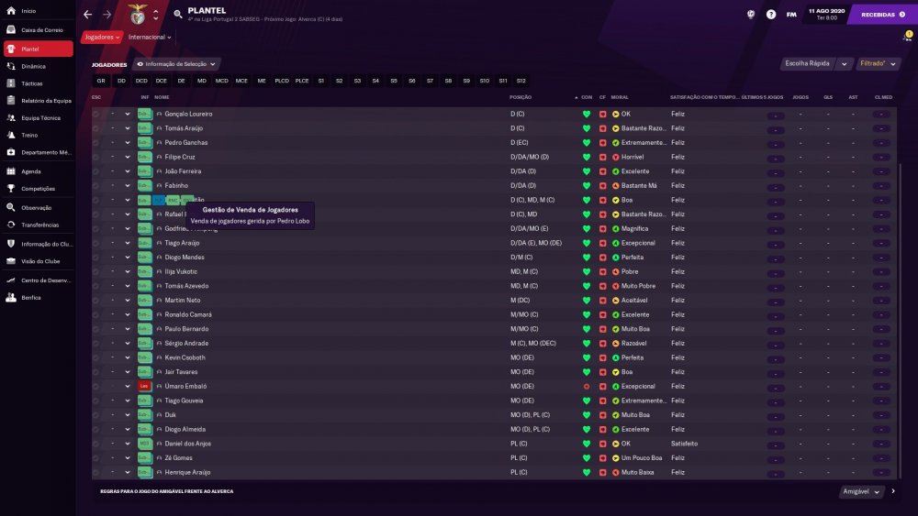Image resolution: width=918 pixels, height=516 pixels.
Task: Click the RECEBIDAS continue button
Action: click(883, 15)
